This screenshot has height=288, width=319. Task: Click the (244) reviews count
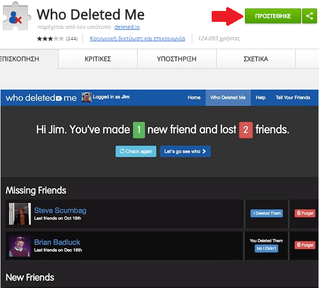click(x=72, y=38)
